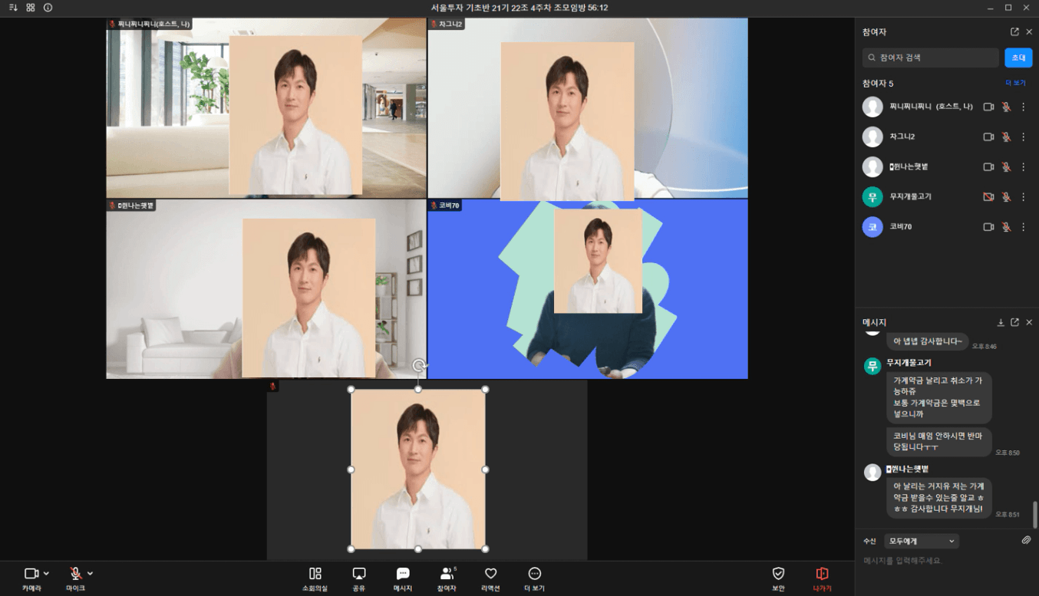Toggle the microphone (마이크) mute

coord(75,574)
